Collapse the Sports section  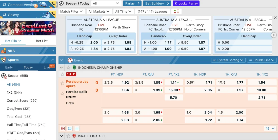[x=53, y=60]
